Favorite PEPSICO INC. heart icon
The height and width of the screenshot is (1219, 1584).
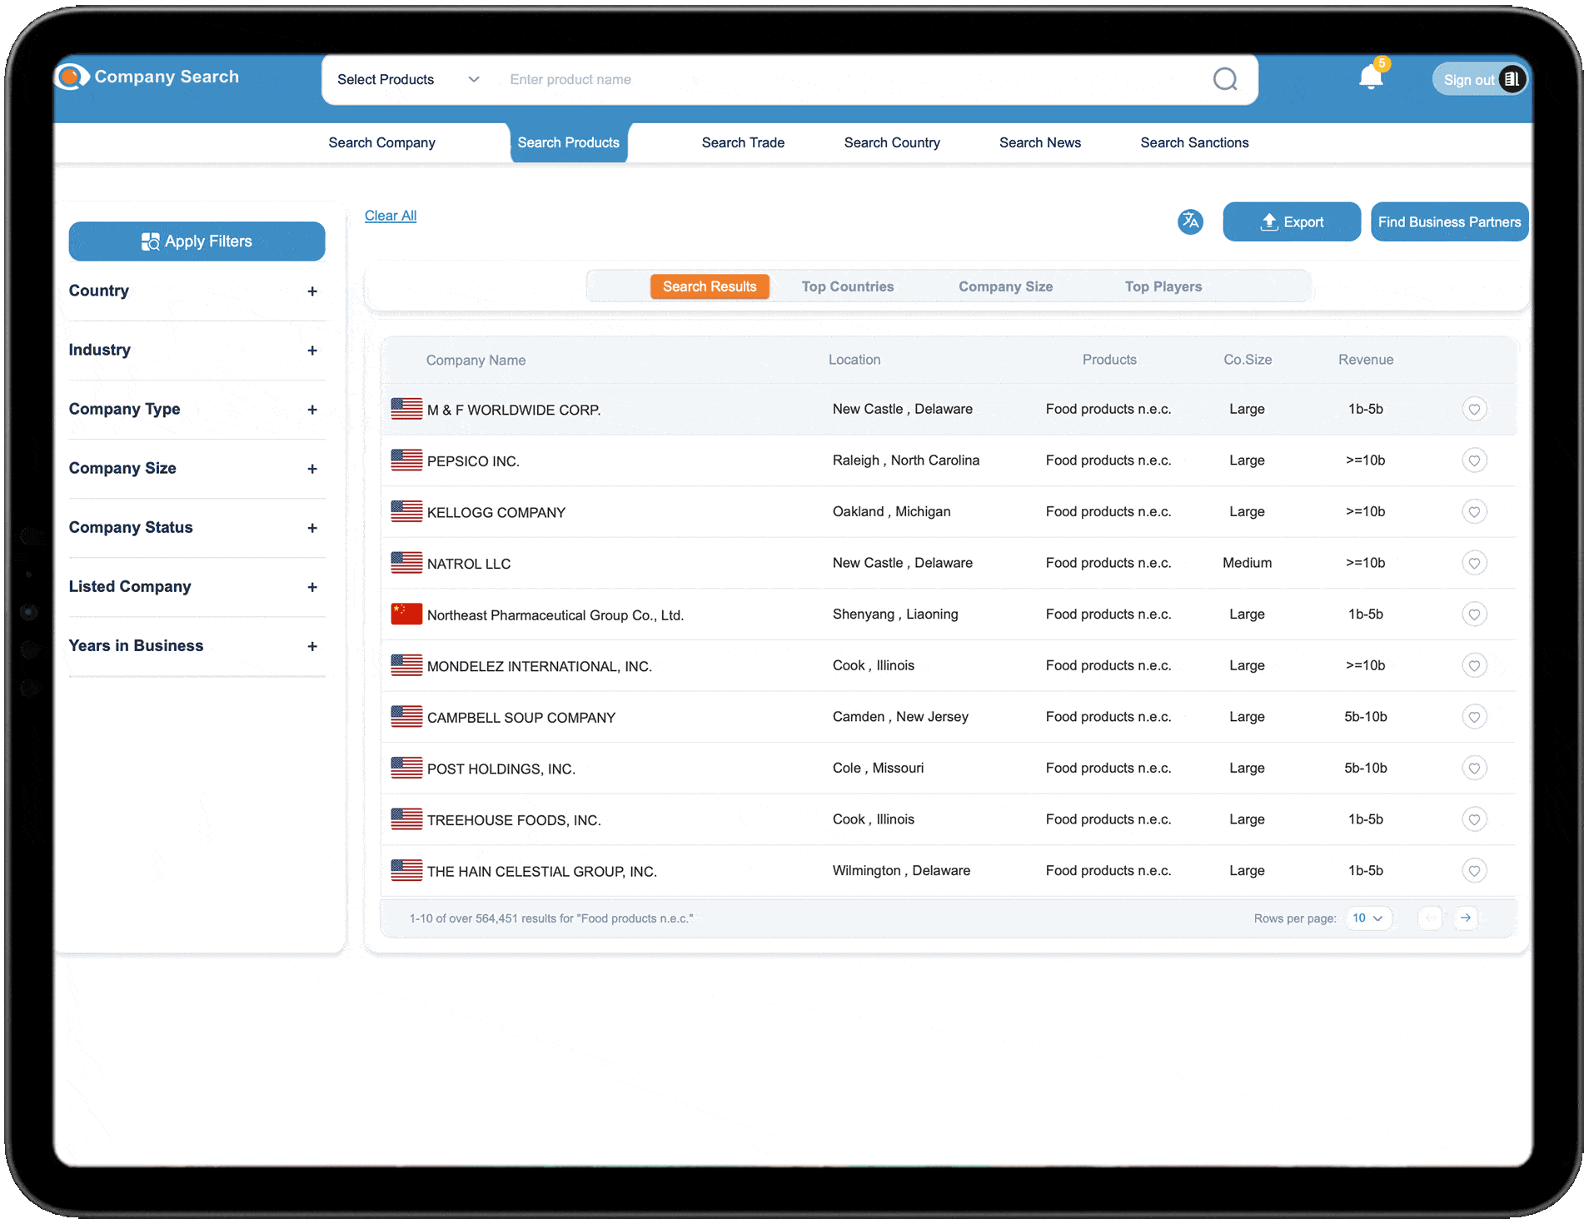coord(1474,460)
